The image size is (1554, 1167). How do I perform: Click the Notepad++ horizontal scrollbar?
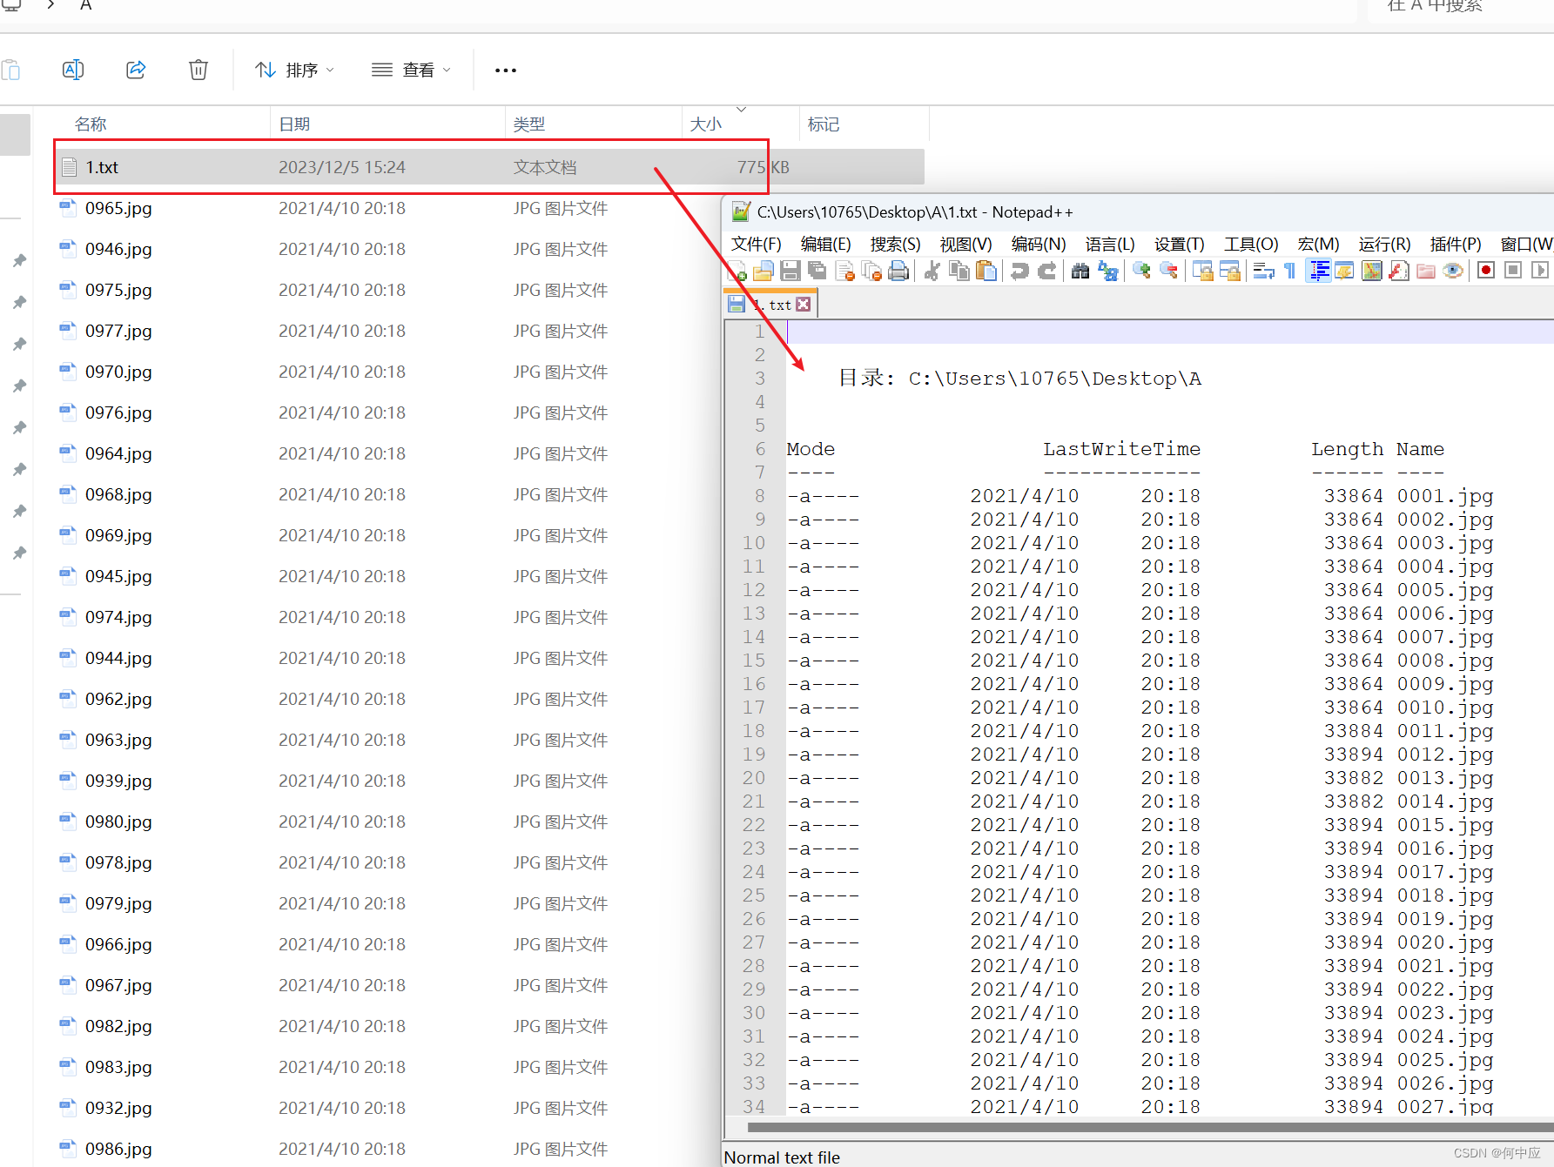(x=1149, y=1128)
